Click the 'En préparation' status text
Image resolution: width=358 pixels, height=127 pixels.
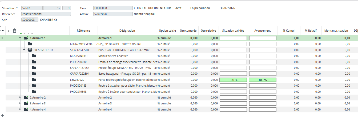click(x=200, y=8)
